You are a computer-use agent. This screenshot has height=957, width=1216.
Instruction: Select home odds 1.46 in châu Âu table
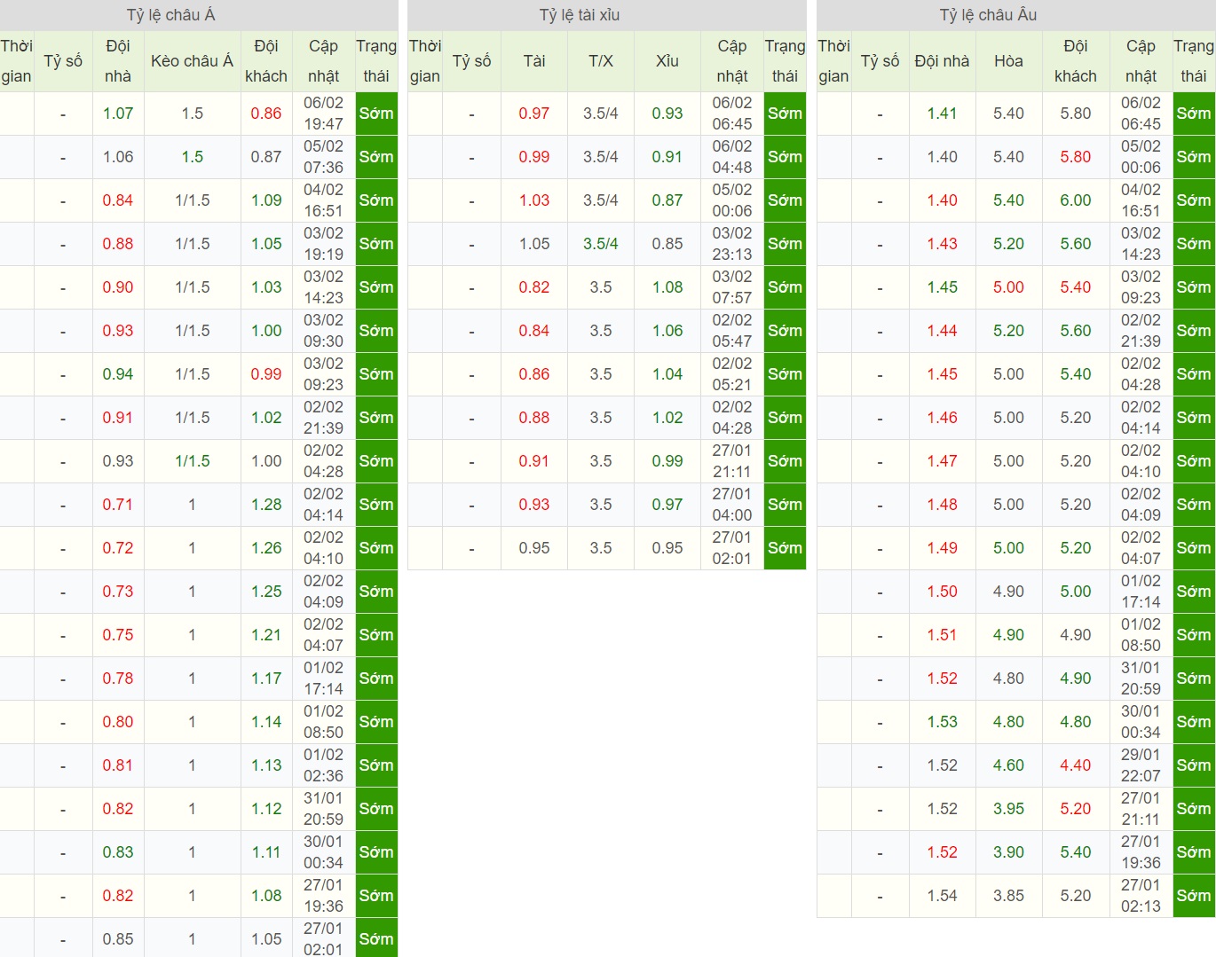[x=943, y=418]
